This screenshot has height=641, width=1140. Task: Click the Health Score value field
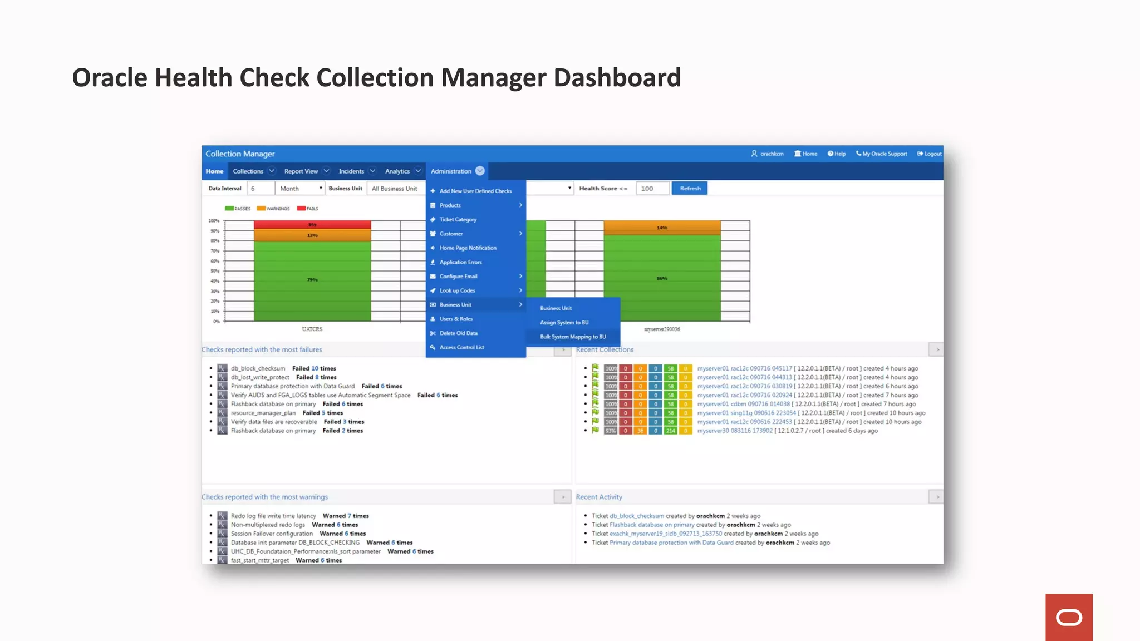(652, 188)
